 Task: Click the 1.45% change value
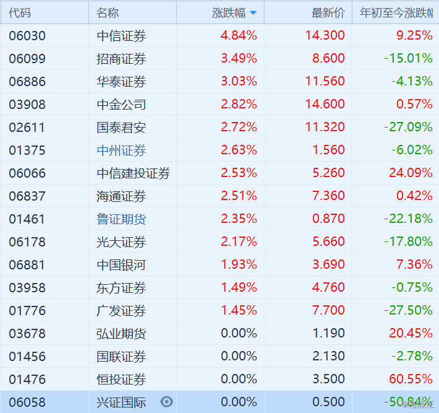coord(239,310)
